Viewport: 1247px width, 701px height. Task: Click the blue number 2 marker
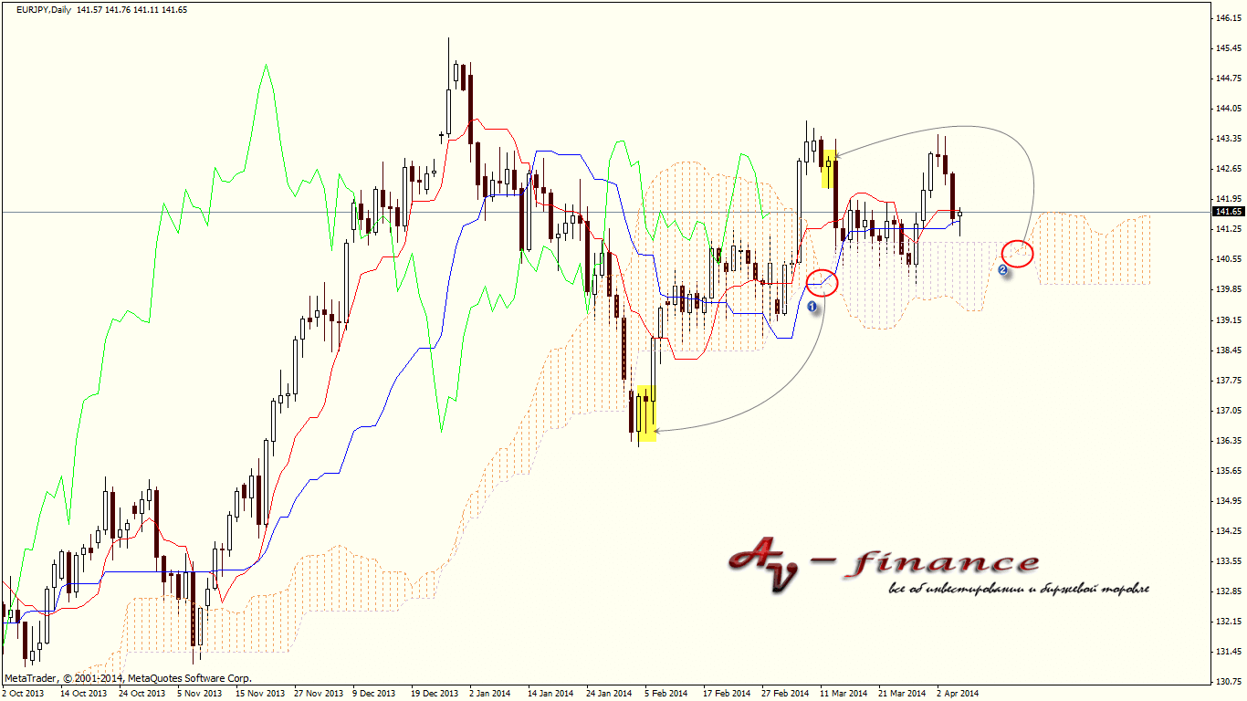tap(1002, 271)
